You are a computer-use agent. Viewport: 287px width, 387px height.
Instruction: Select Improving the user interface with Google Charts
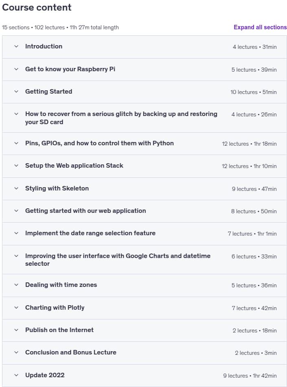118,260
